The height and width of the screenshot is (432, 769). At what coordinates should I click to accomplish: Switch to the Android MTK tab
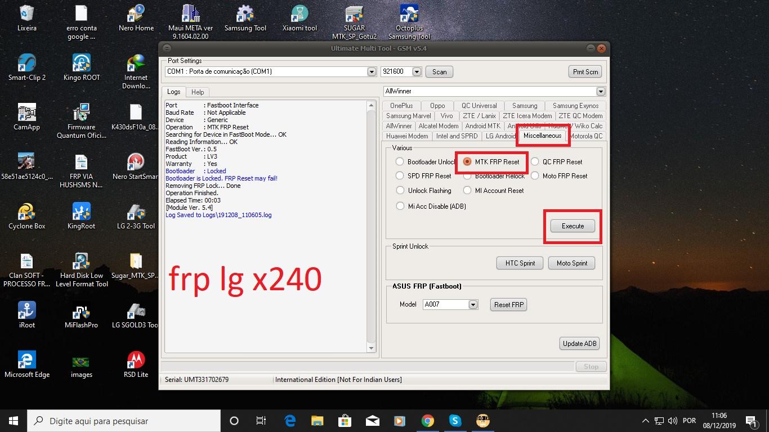click(482, 126)
